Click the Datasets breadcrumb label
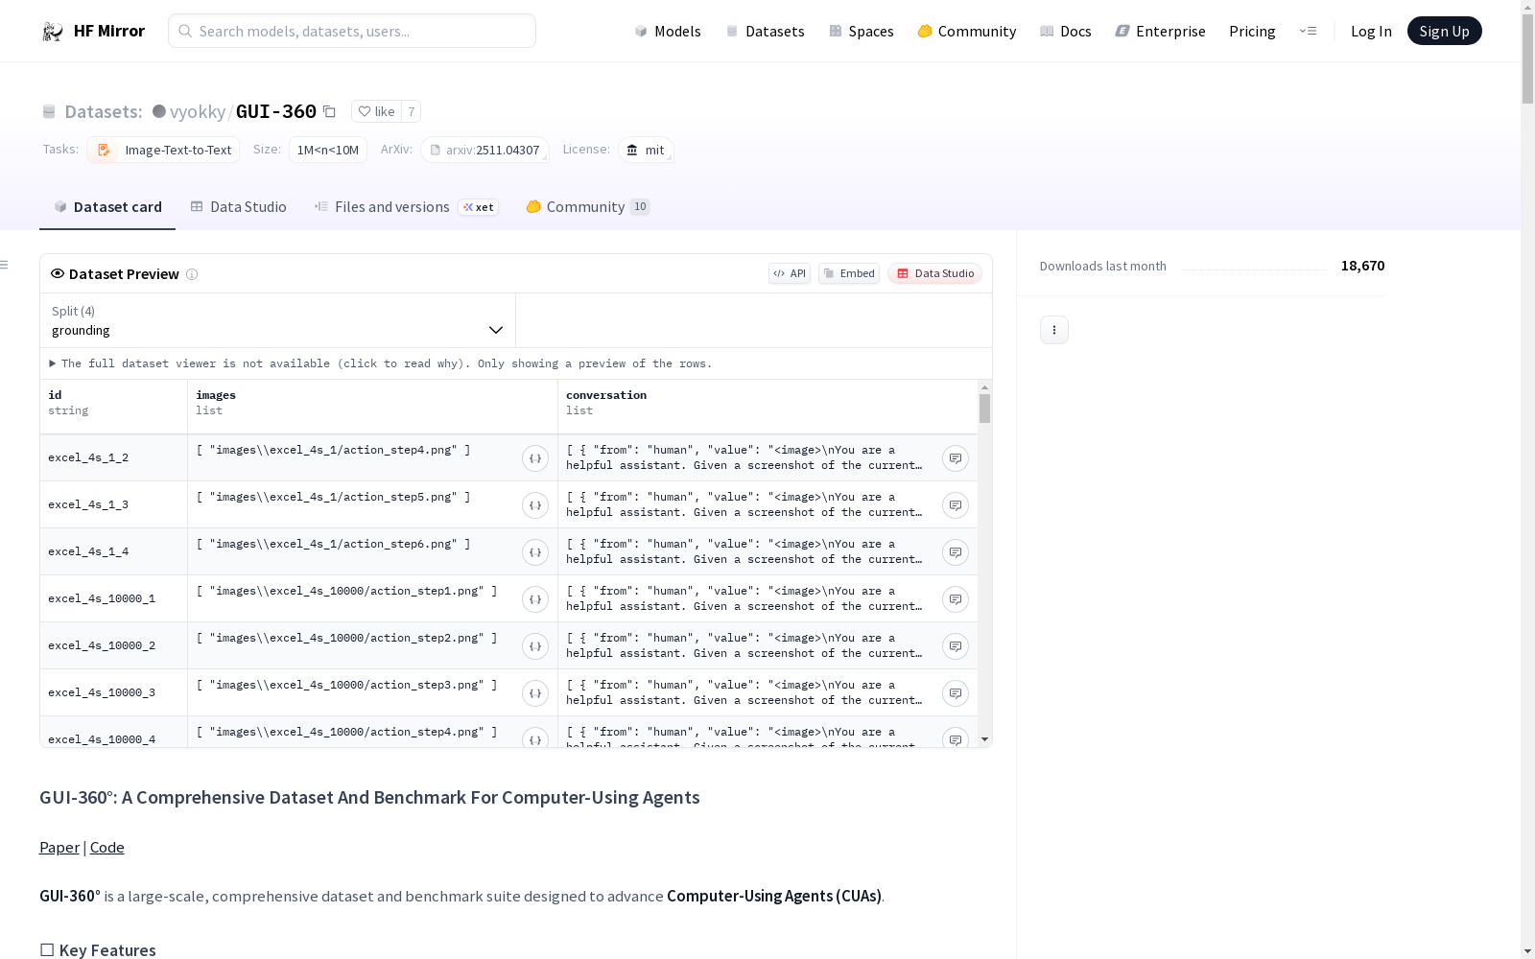The height and width of the screenshot is (959, 1535). coord(104,111)
